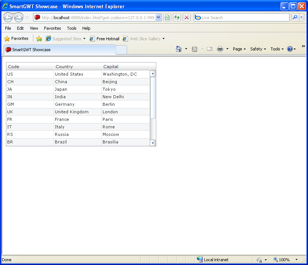This screenshot has height=265, width=308.
Task: Click the Read Mail icon
Action: tap(210, 49)
